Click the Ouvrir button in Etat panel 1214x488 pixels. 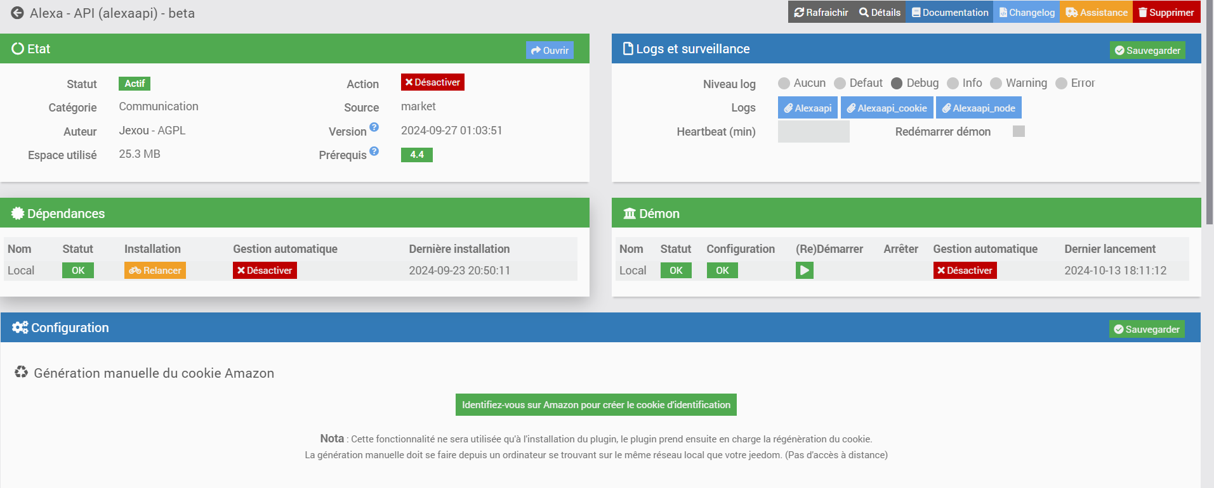pos(550,50)
